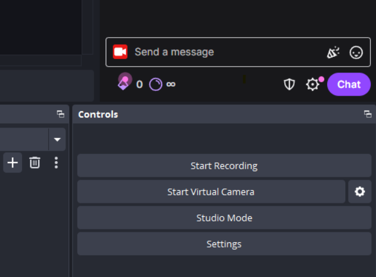
Task: Enable Studio Mode
Action: pos(224,218)
